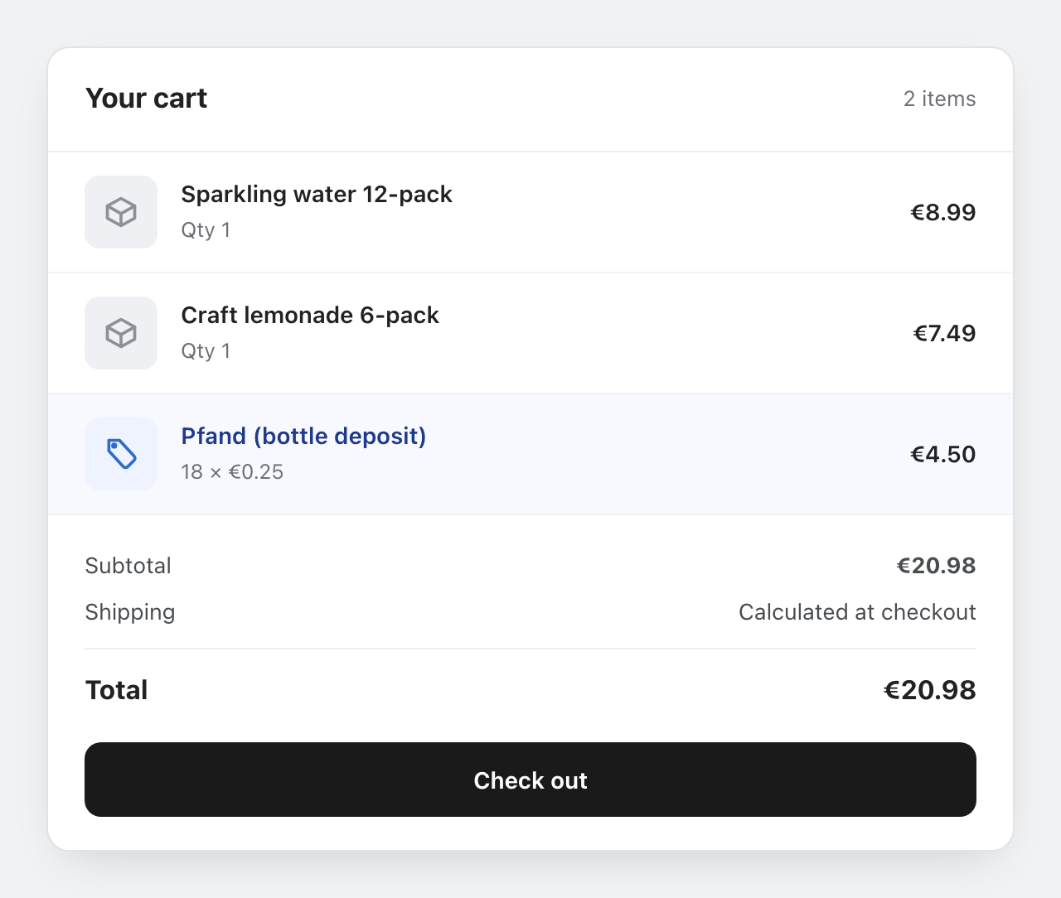Open the Sparkling water 12-pack item
The width and height of the screenshot is (1061, 898).
coord(317,194)
